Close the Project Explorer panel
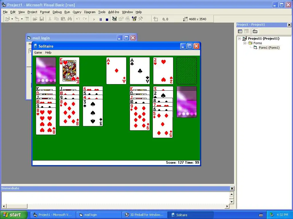This screenshot has height=219, width=293. coord(289,25)
